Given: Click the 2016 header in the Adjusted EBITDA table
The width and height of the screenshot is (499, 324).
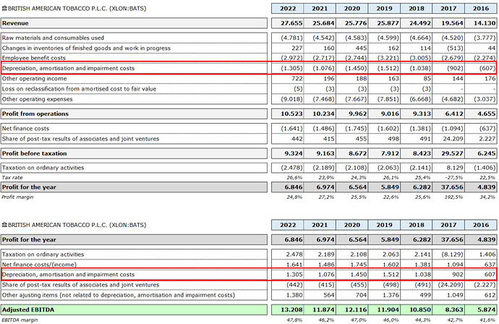Looking at the screenshot, I should 480,225.
